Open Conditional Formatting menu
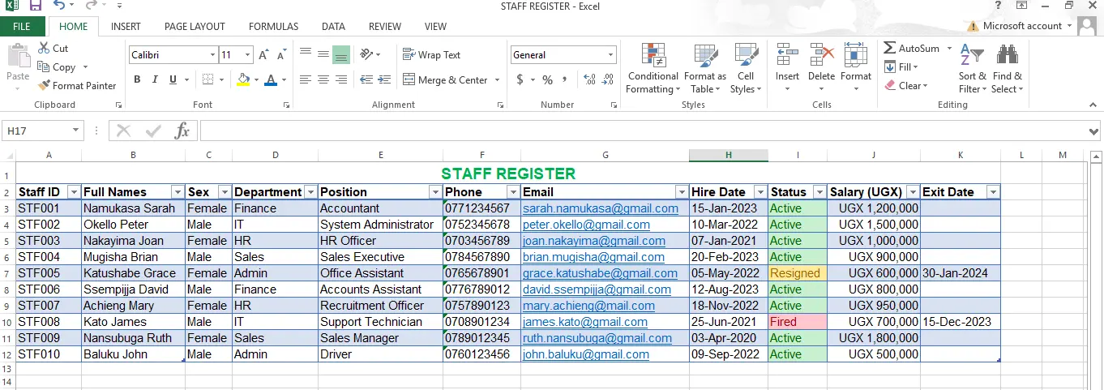 (x=653, y=68)
